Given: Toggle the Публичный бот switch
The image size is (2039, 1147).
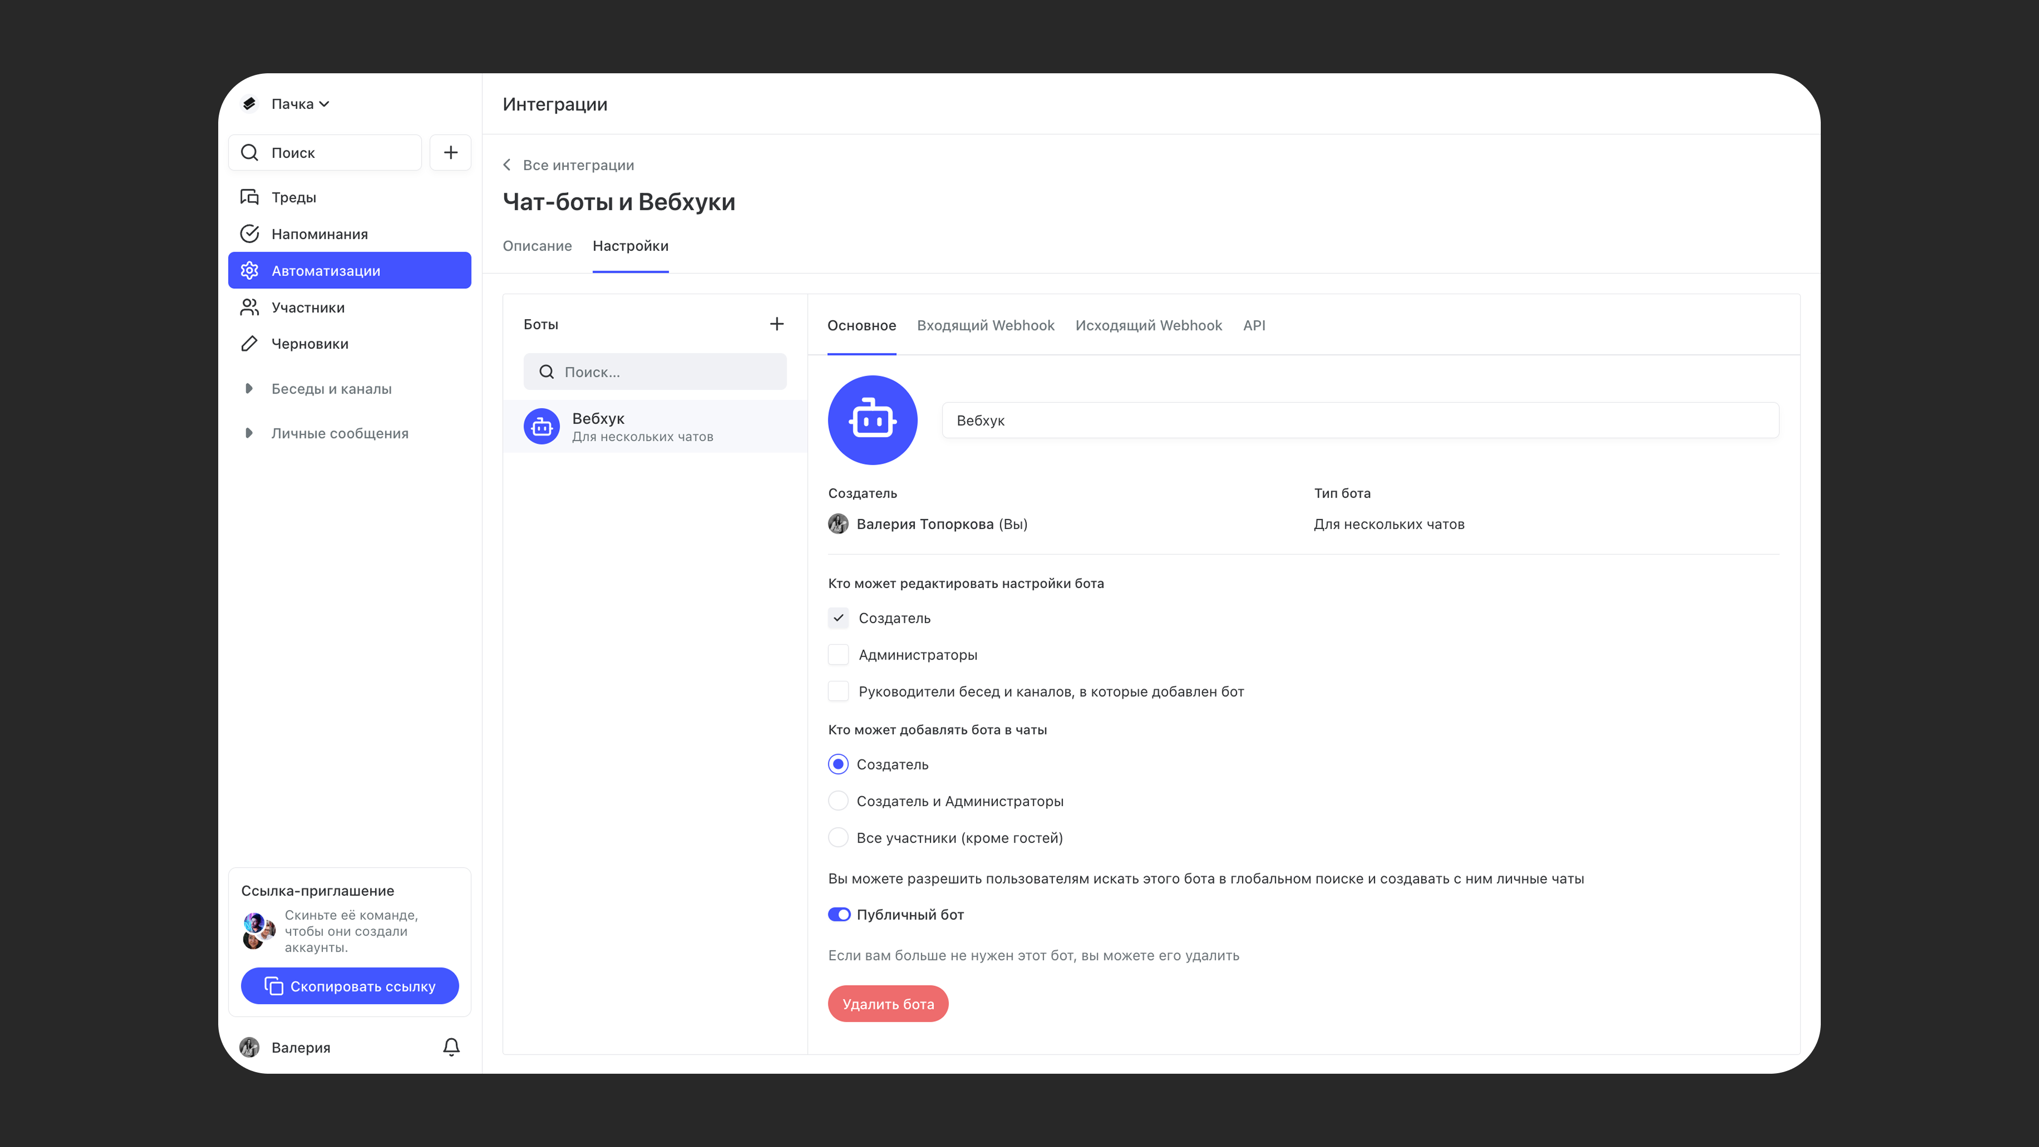Looking at the screenshot, I should coord(839,914).
